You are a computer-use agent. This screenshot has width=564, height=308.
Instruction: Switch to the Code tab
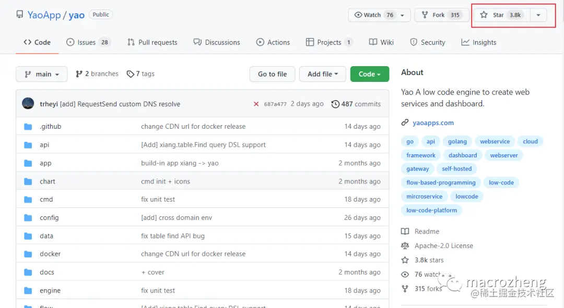[37, 42]
